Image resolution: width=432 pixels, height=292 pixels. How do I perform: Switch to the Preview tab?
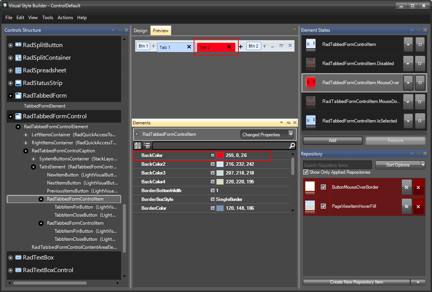161,30
